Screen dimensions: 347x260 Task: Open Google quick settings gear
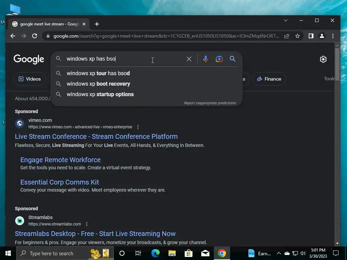click(323, 59)
